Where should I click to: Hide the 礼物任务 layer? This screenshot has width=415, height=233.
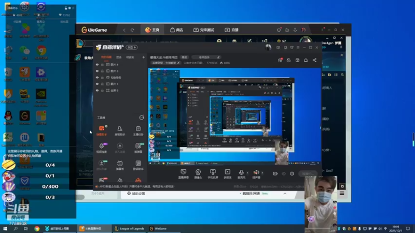tap(97, 78)
